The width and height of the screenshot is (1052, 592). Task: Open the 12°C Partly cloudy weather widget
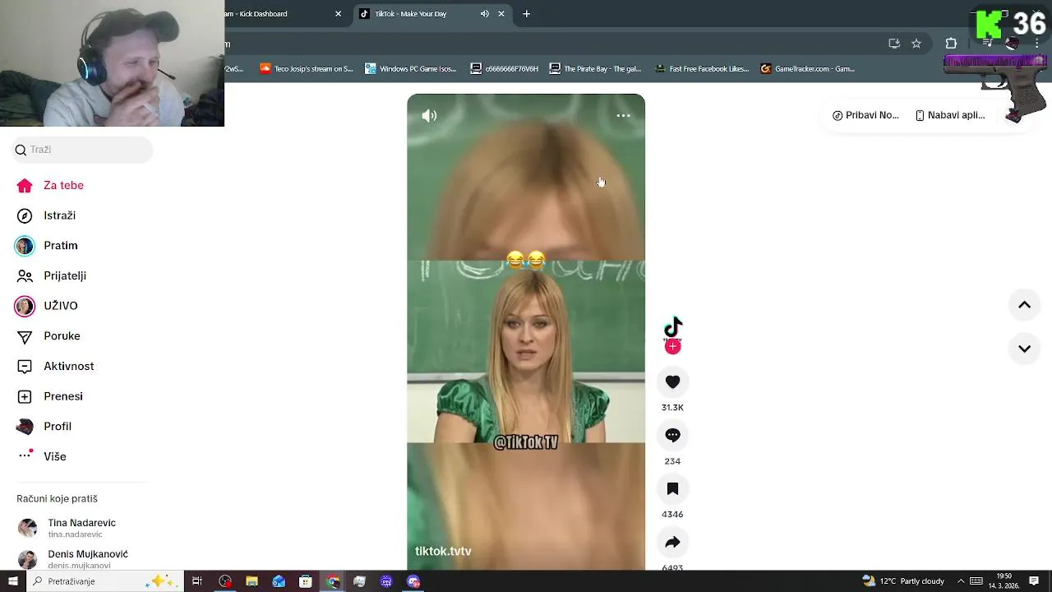pos(902,581)
